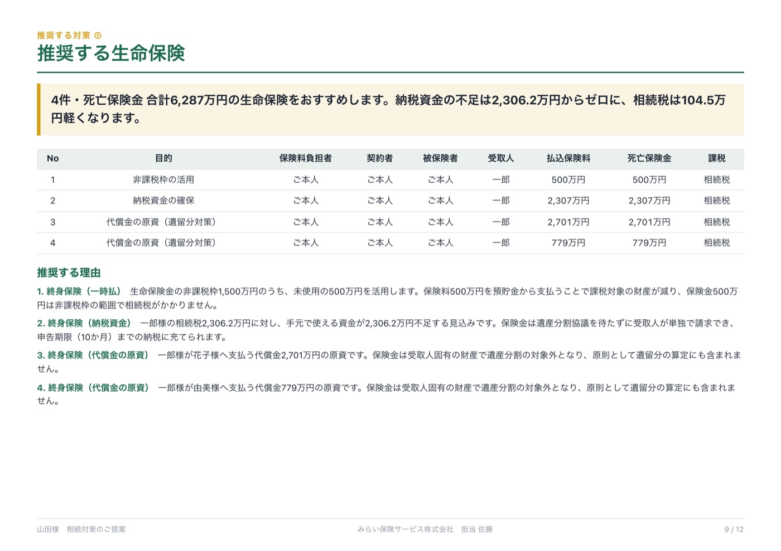Click 代償金の原資（遺留分対策） in row 4

point(163,243)
